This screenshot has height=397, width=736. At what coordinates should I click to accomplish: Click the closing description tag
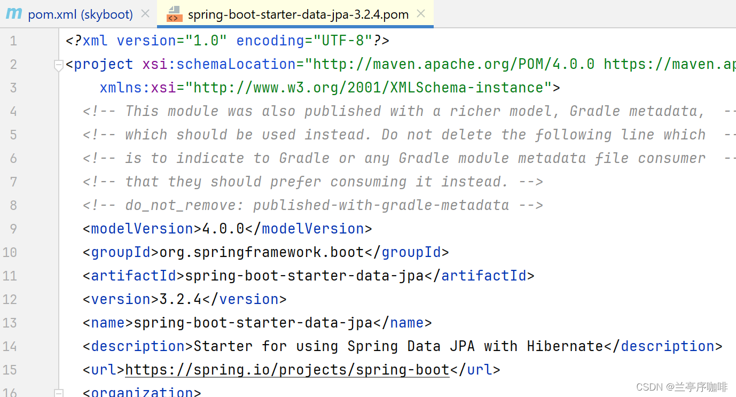click(663, 346)
